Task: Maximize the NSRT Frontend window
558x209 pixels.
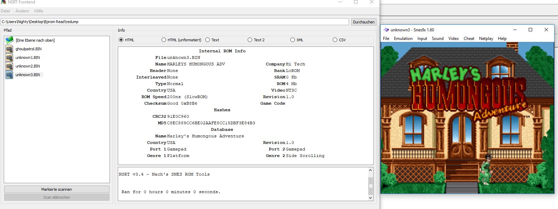Action: point(356,2)
